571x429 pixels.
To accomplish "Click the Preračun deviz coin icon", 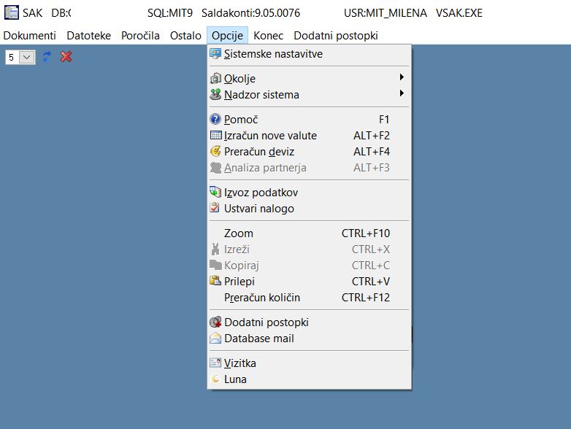I will point(215,151).
